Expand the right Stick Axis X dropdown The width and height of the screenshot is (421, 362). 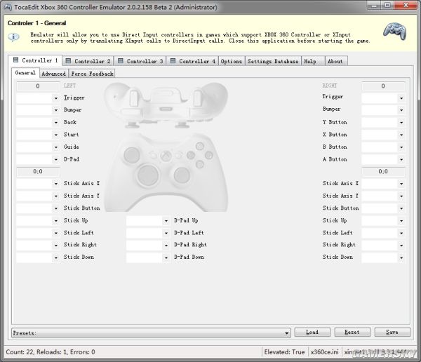(x=401, y=184)
